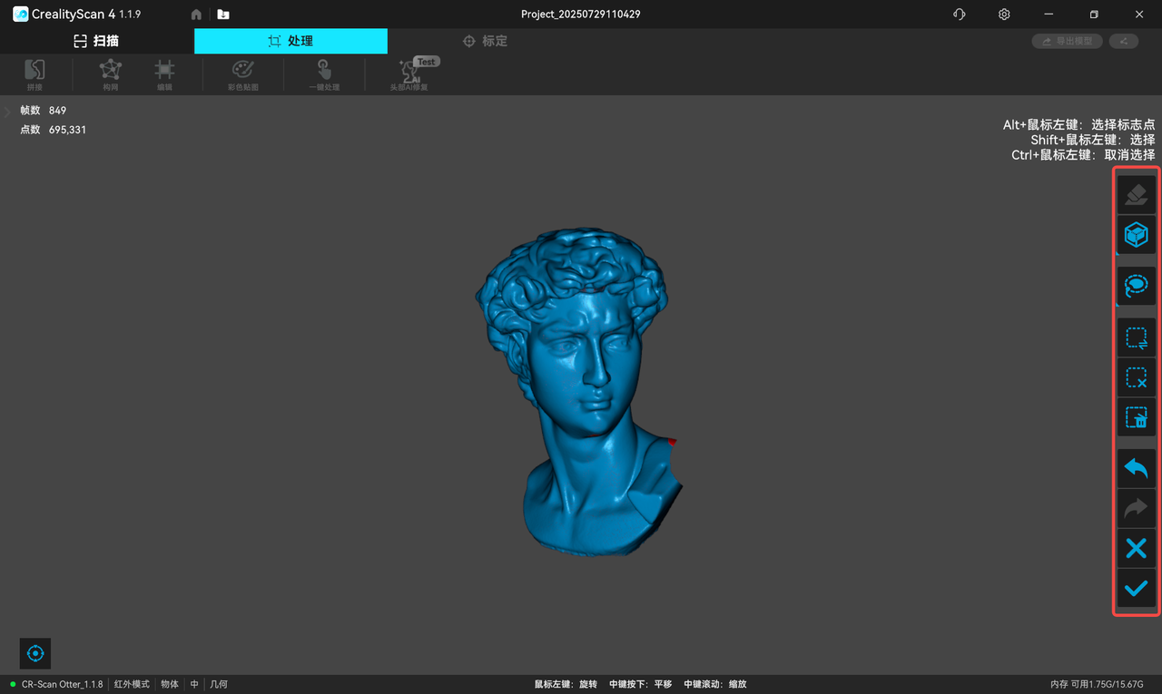Expand the info panel chevron near 帧数
This screenshot has height=694, width=1162.
(x=7, y=112)
